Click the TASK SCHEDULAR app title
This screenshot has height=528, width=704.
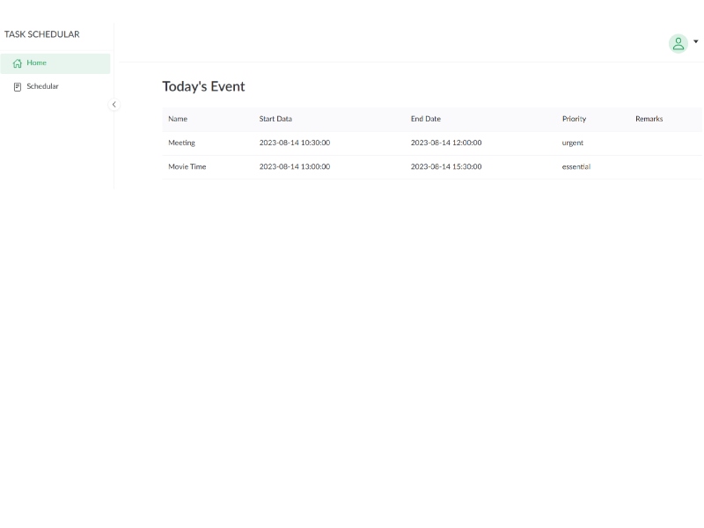tap(41, 34)
